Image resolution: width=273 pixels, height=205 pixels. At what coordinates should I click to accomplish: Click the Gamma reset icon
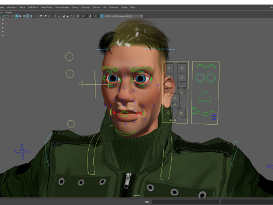pyautogui.click(x=90, y=16)
